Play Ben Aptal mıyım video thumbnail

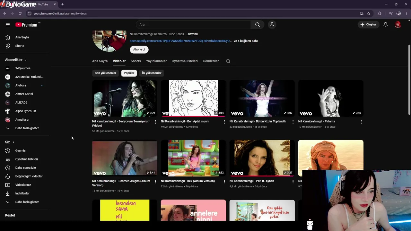point(193,98)
